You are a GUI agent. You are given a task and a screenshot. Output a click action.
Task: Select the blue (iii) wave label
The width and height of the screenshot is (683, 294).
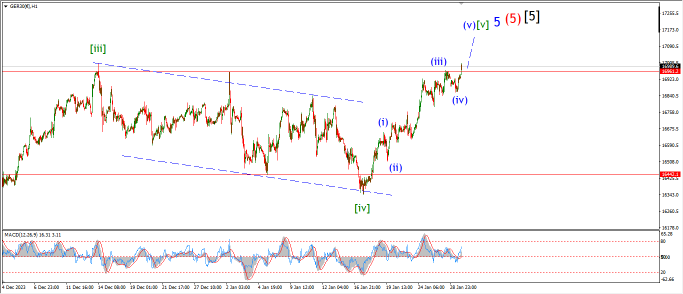439,61
